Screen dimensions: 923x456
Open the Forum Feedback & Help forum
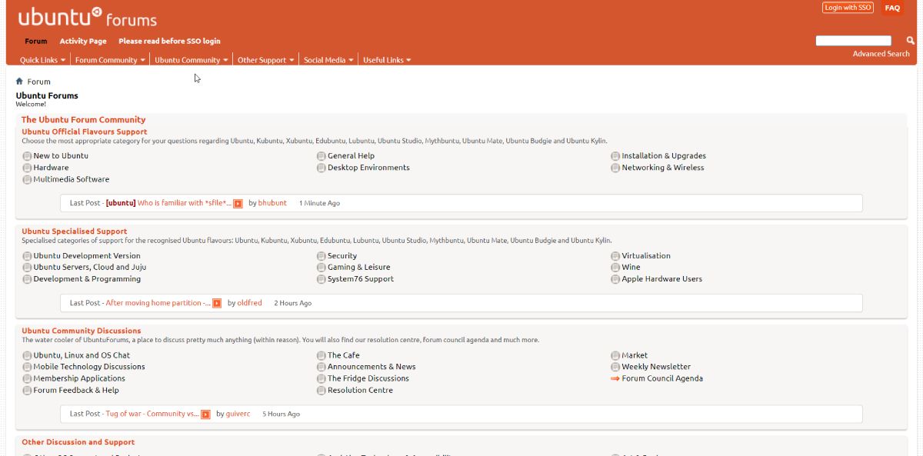(x=76, y=390)
